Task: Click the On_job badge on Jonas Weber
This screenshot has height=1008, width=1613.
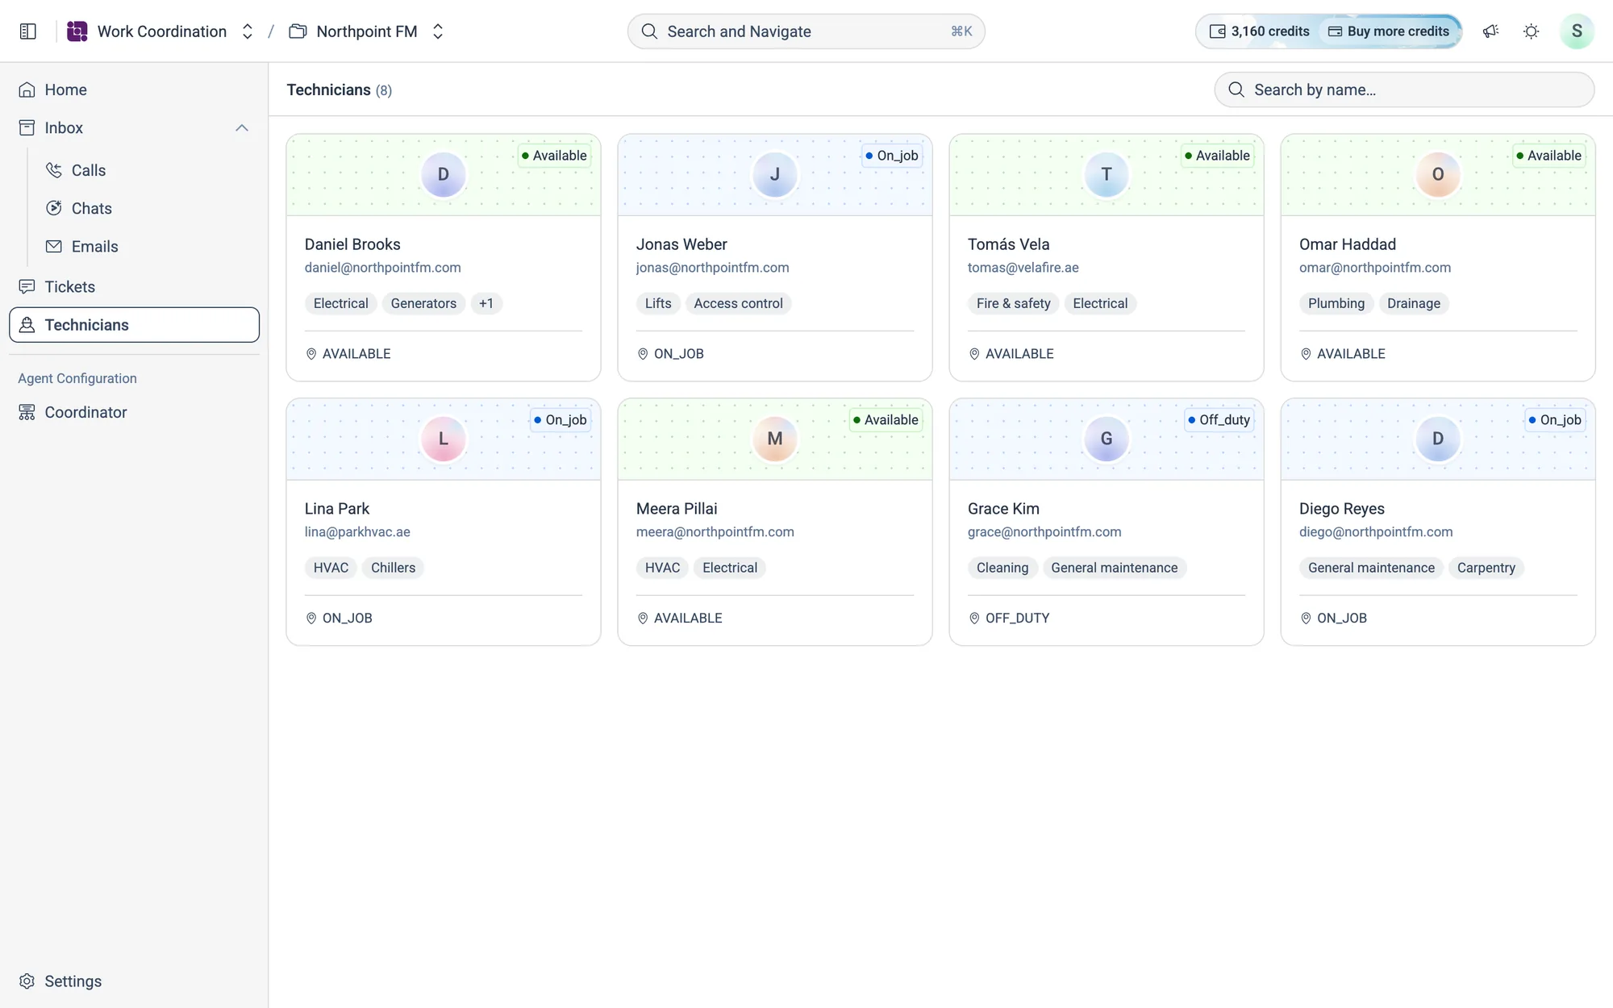Action: [x=892, y=156]
